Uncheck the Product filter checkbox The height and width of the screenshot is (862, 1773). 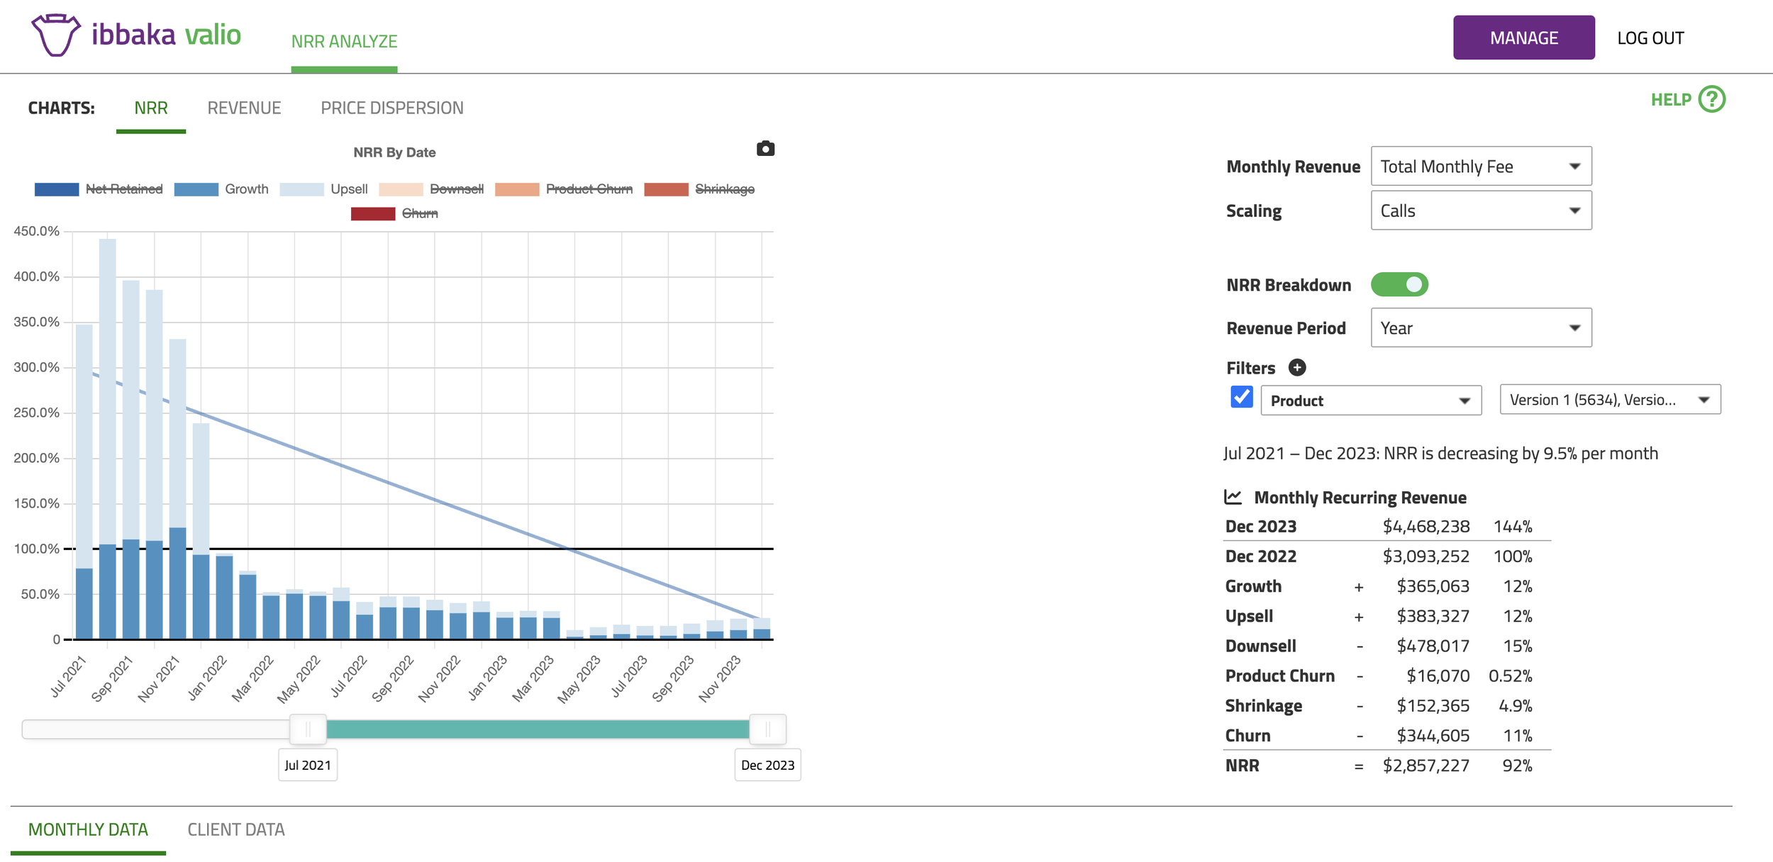pos(1242,397)
